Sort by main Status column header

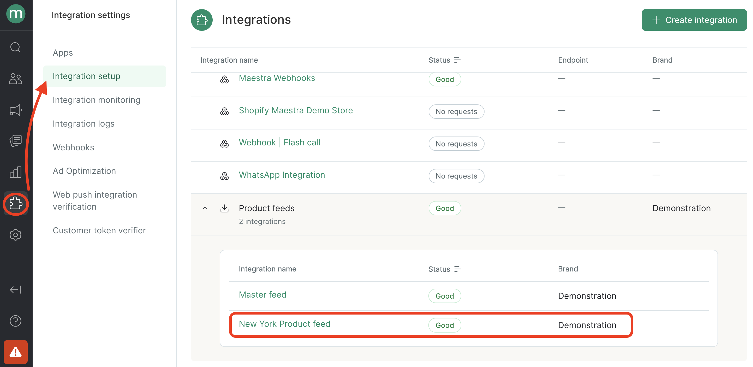[x=445, y=60]
